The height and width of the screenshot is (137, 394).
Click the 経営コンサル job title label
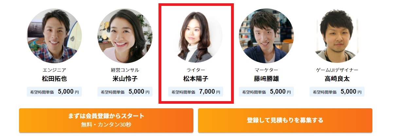click(x=125, y=70)
